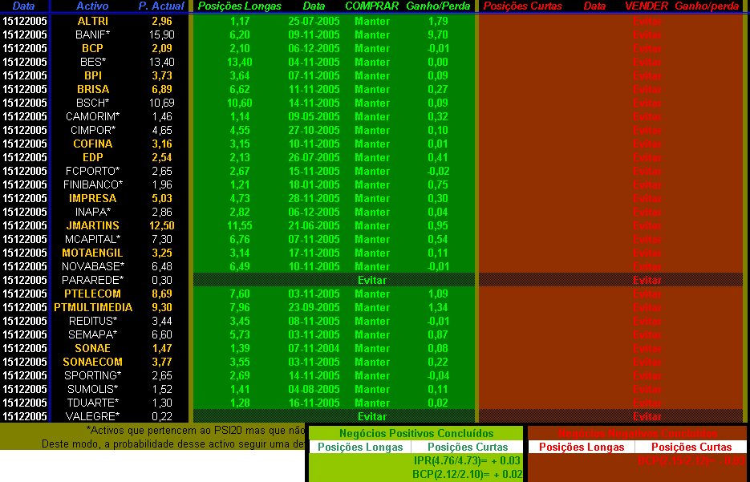Click the INAPA* asset name
This screenshot has width=750, height=482.
coord(92,212)
